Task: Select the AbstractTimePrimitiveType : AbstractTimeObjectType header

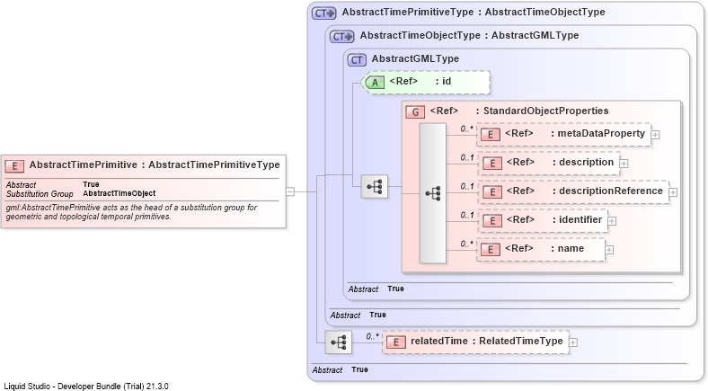Action: (x=473, y=13)
